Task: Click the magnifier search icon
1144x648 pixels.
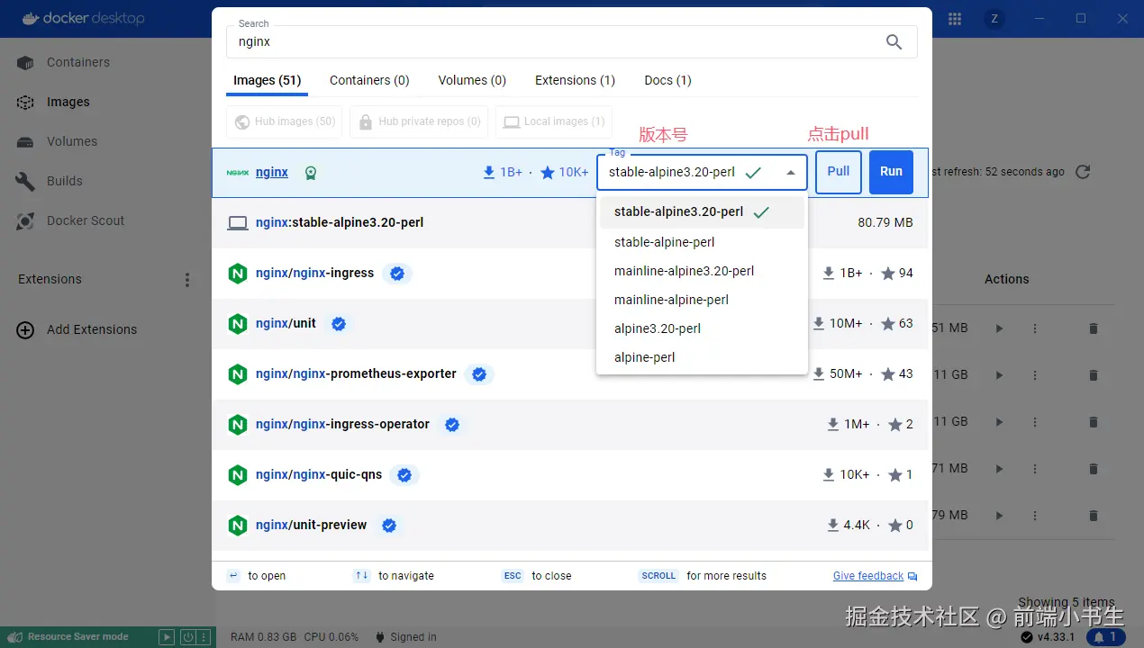Action: (x=894, y=41)
